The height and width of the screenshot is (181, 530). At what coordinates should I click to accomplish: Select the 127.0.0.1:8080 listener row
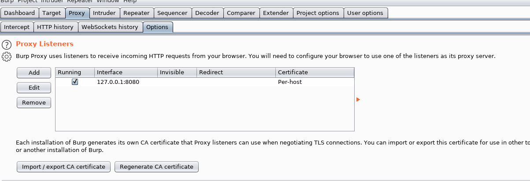tap(176, 82)
